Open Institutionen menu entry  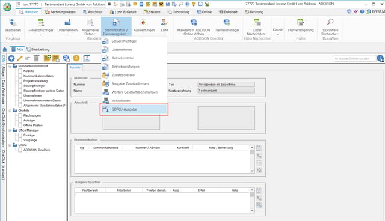click(134, 101)
